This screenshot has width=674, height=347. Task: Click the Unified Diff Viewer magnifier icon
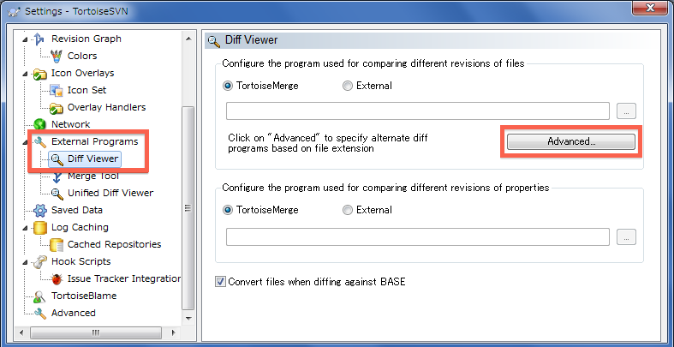(x=57, y=193)
